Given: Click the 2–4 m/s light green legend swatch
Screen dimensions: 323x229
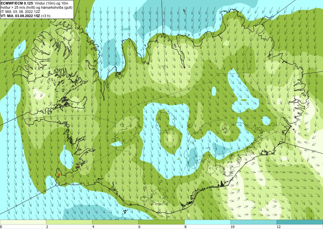Looking at the screenshot, I should (x=69, y=222).
